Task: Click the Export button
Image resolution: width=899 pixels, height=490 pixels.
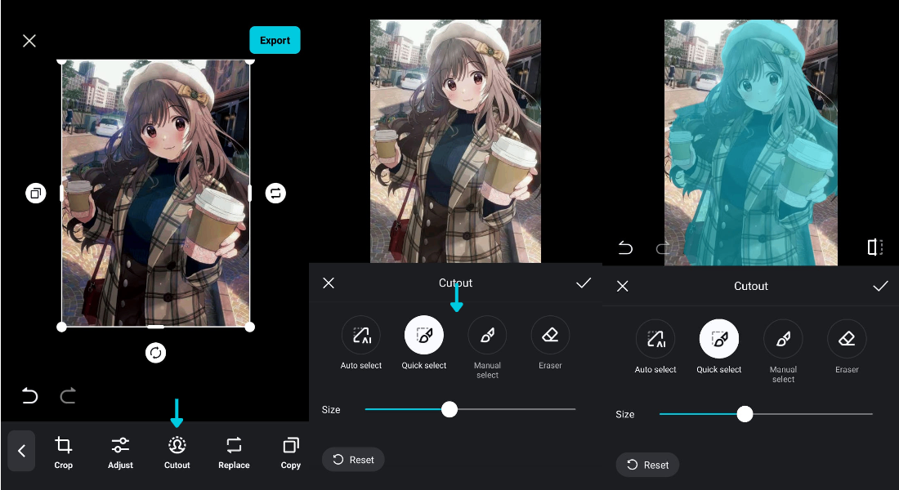Action: pos(275,40)
